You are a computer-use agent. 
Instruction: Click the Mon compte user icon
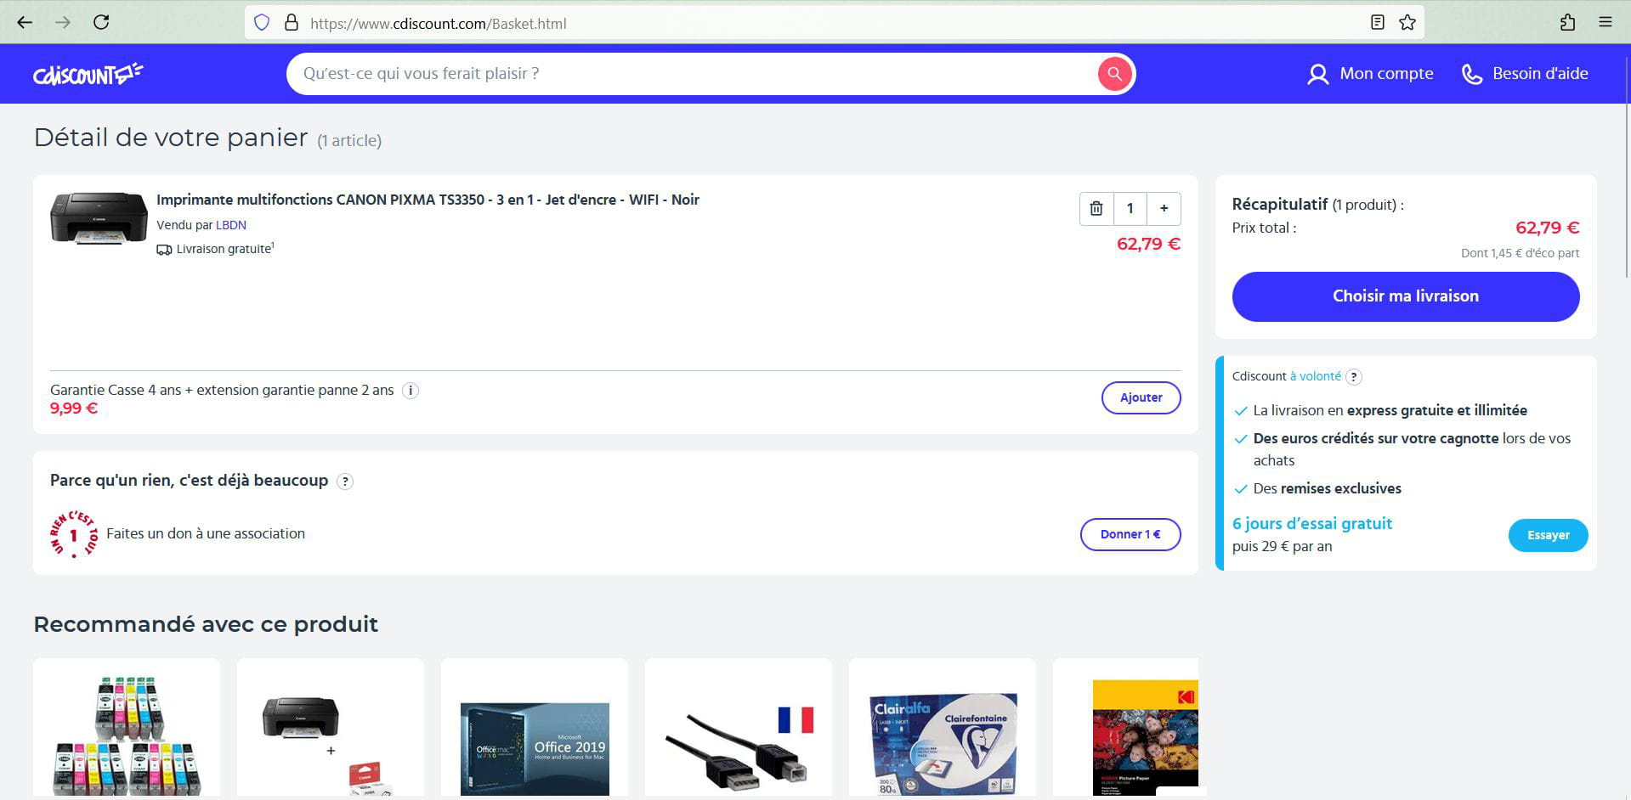1317,75
